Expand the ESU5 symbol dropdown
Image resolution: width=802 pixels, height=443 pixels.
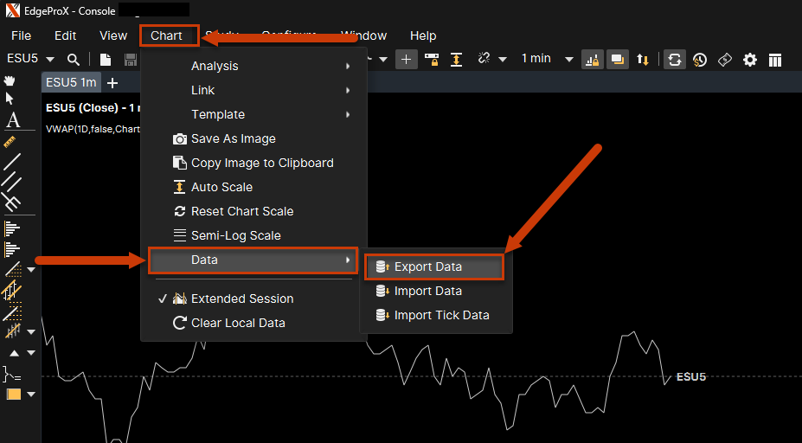pyautogui.click(x=50, y=59)
